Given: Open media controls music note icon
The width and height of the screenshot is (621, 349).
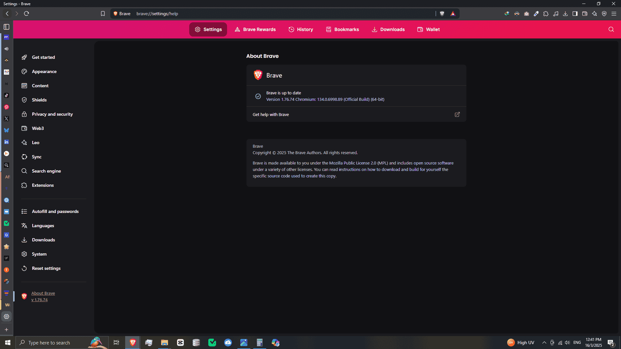Looking at the screenshot, I should tap(556, 14).
